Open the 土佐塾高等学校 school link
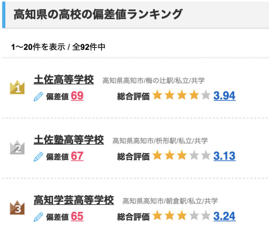 coord(69,140)
